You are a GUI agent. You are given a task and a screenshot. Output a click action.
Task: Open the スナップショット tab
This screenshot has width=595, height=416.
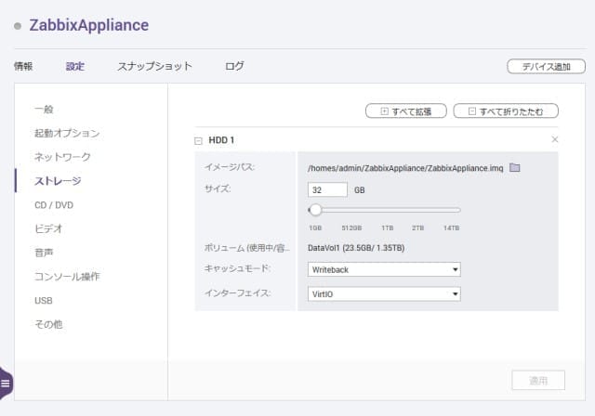(x=155, y=66)
